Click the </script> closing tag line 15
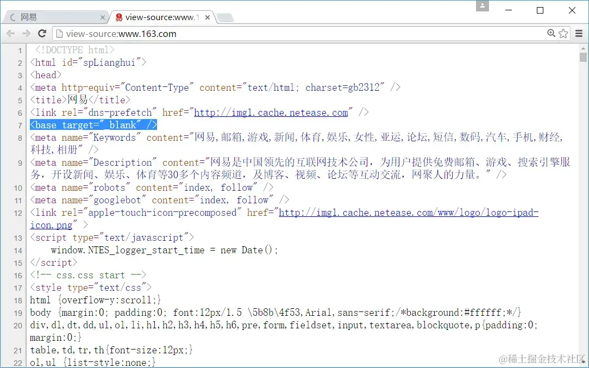 [54, 263]
